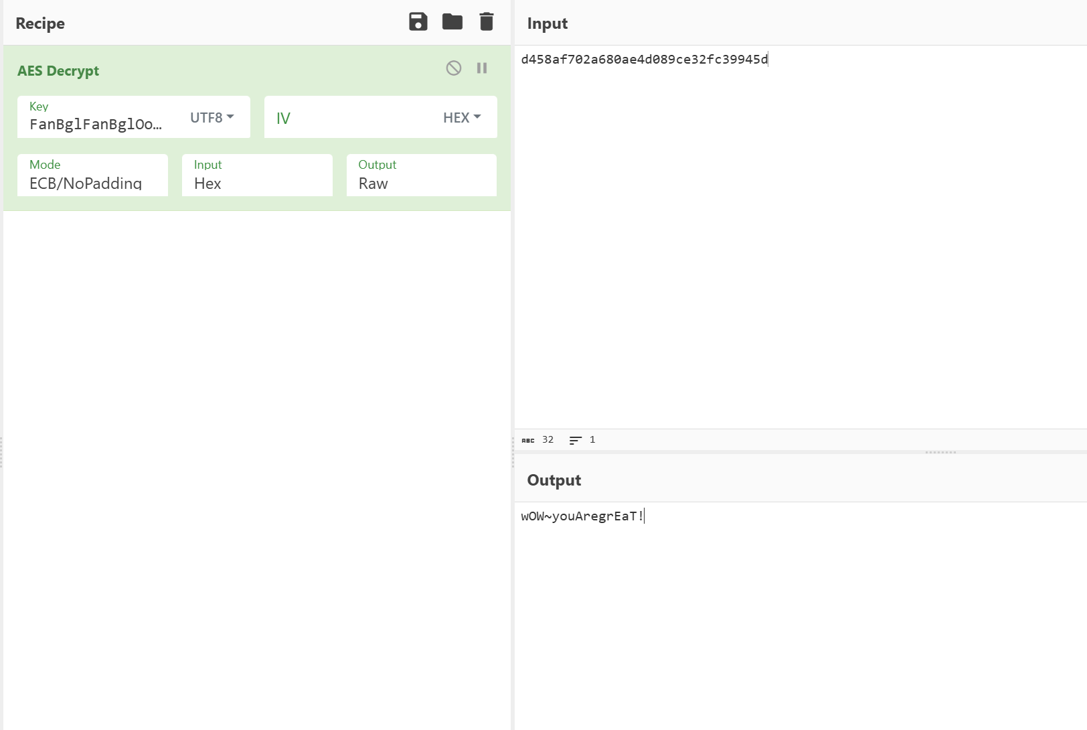Click into the IV input field
Viewport: 1087px width, 730px height.
[348, 118]
